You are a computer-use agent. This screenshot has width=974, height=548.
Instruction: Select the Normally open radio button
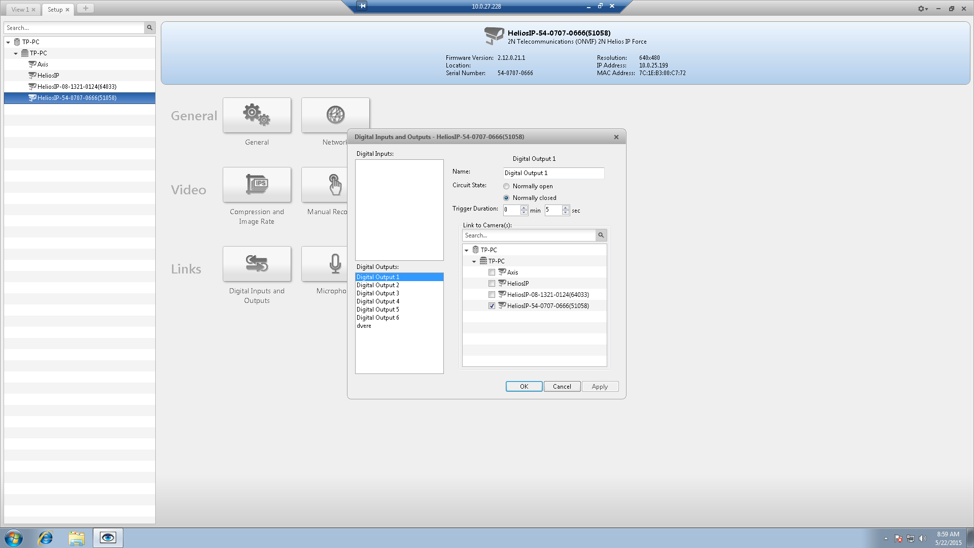click(506, 187)
